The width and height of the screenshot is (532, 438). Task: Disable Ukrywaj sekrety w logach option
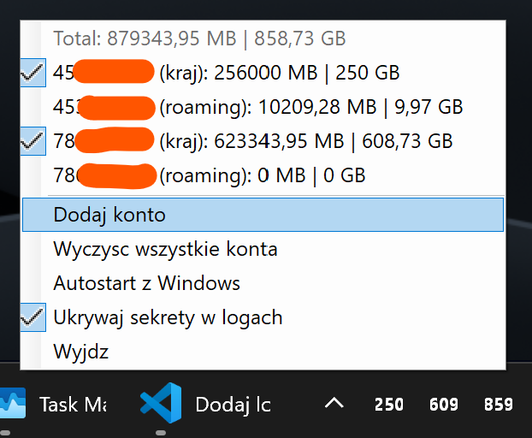coord(263,317)
